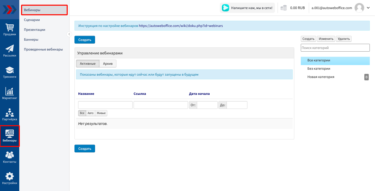The height and width of the screenshot is (191, 375).
Task: Expand the user account dropdown arrow
Action: tap(368, 8)
